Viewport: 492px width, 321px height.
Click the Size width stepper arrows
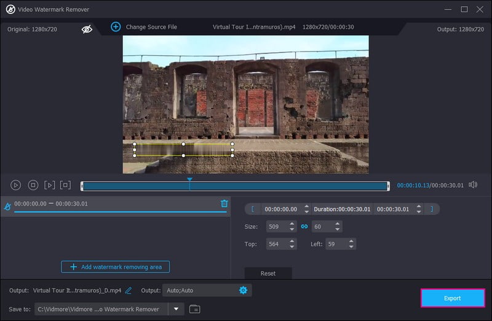click(292, 226)
